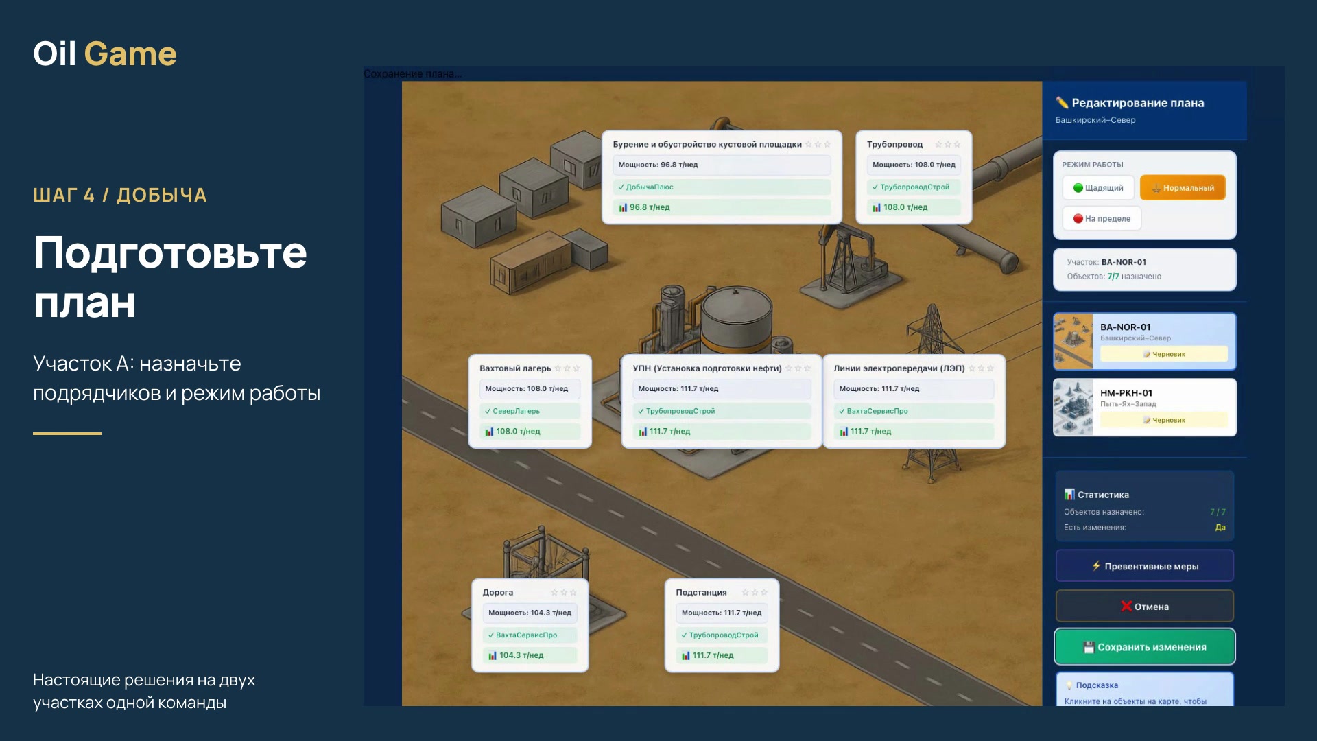Click the Oil Game logo
The width and height of the screenshot is (1317, 741).
point(105,54)
